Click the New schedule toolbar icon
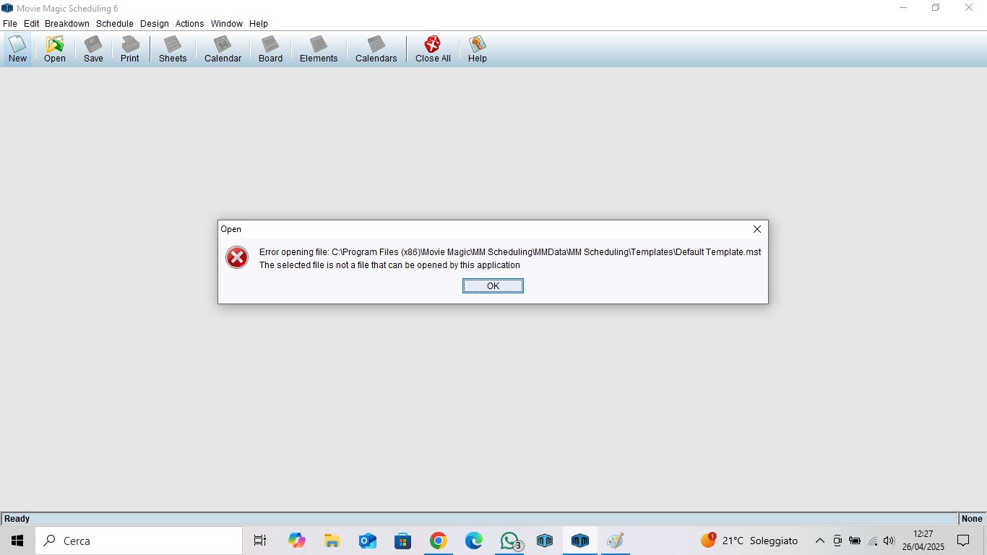The image size is (987, 555). pos(17,49)
